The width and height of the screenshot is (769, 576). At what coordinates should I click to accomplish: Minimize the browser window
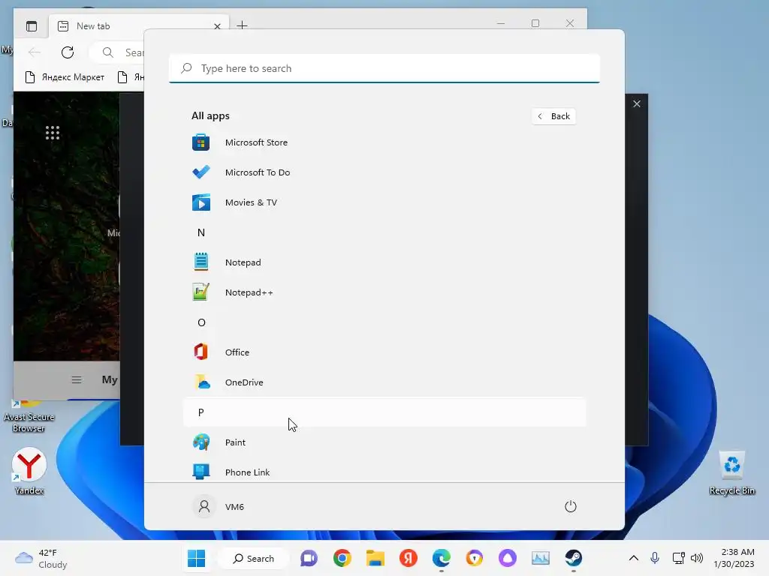click(501, 23)
